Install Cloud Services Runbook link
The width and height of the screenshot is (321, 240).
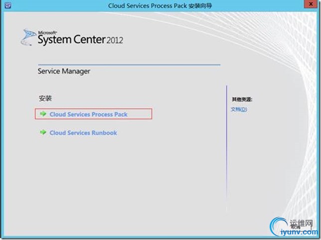[83, 133]
